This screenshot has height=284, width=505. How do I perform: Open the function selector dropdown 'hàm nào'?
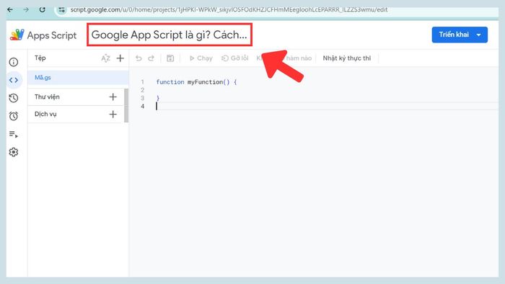pos(284,58)
